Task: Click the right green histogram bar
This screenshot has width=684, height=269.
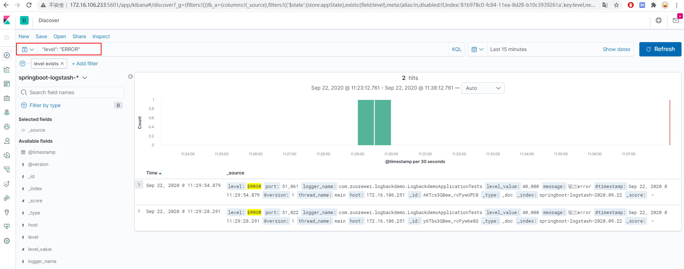Action: (383, 122)
